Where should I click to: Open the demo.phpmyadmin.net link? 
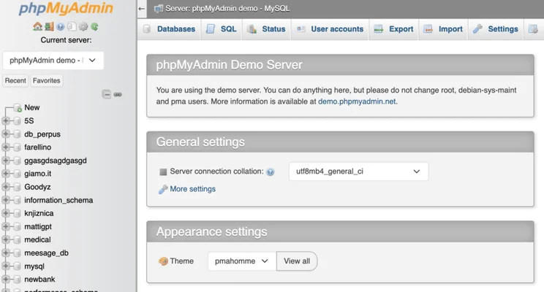[x=357, y=101]
